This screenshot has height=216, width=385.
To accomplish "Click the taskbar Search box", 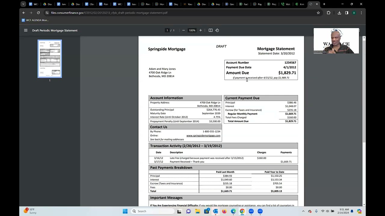I will (152, 211).
